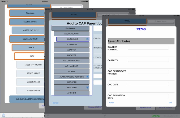This screenshot has width=180, height=118.
Task: Tap the plus icon next to ANALYZER
Action: pos(88,87)
